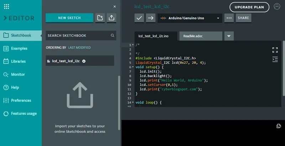Open the three-dots more options menu

click(x=229, y=18)
